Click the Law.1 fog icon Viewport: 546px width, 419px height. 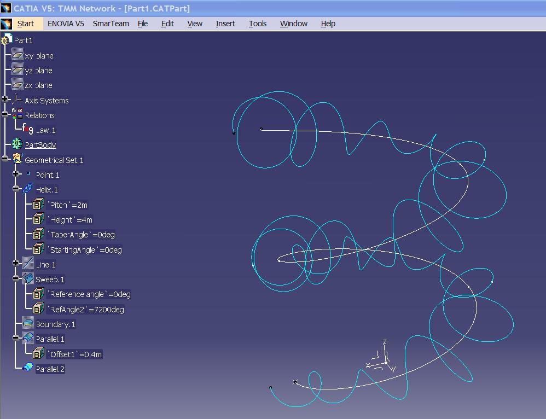coord(28,129)
